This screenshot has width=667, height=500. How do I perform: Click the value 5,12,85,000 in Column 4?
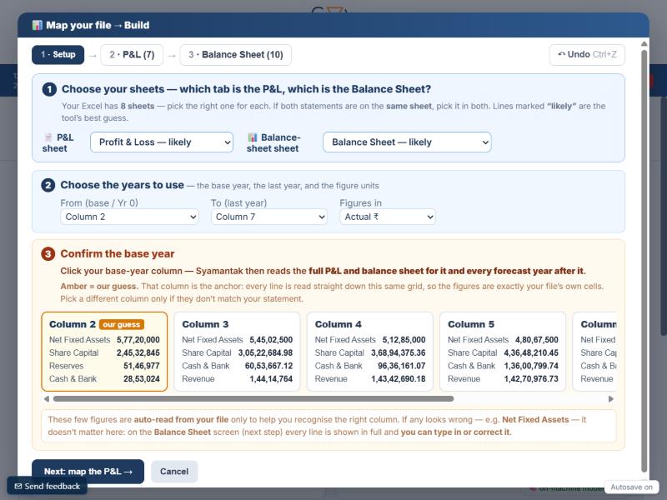[x=404, y=340]
